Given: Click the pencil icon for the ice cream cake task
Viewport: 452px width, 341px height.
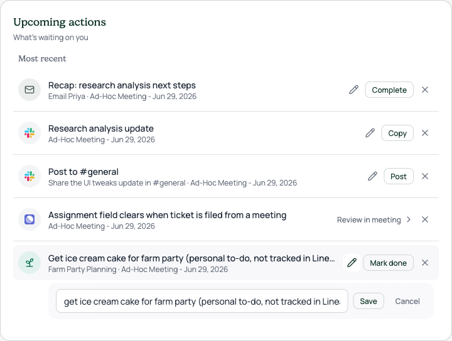Looking at the screenshot, I should click(x=352, y=263).
